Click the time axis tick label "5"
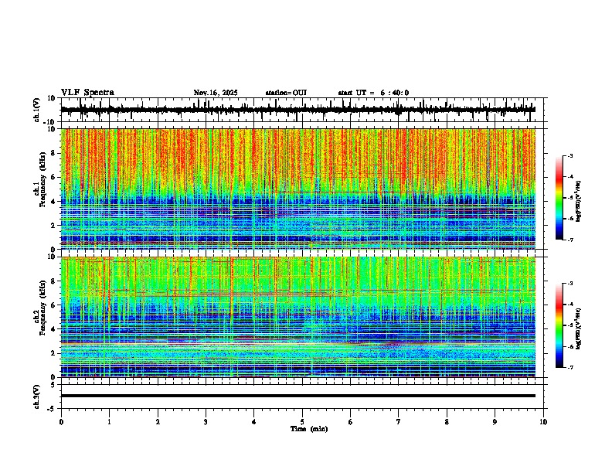 302,422
